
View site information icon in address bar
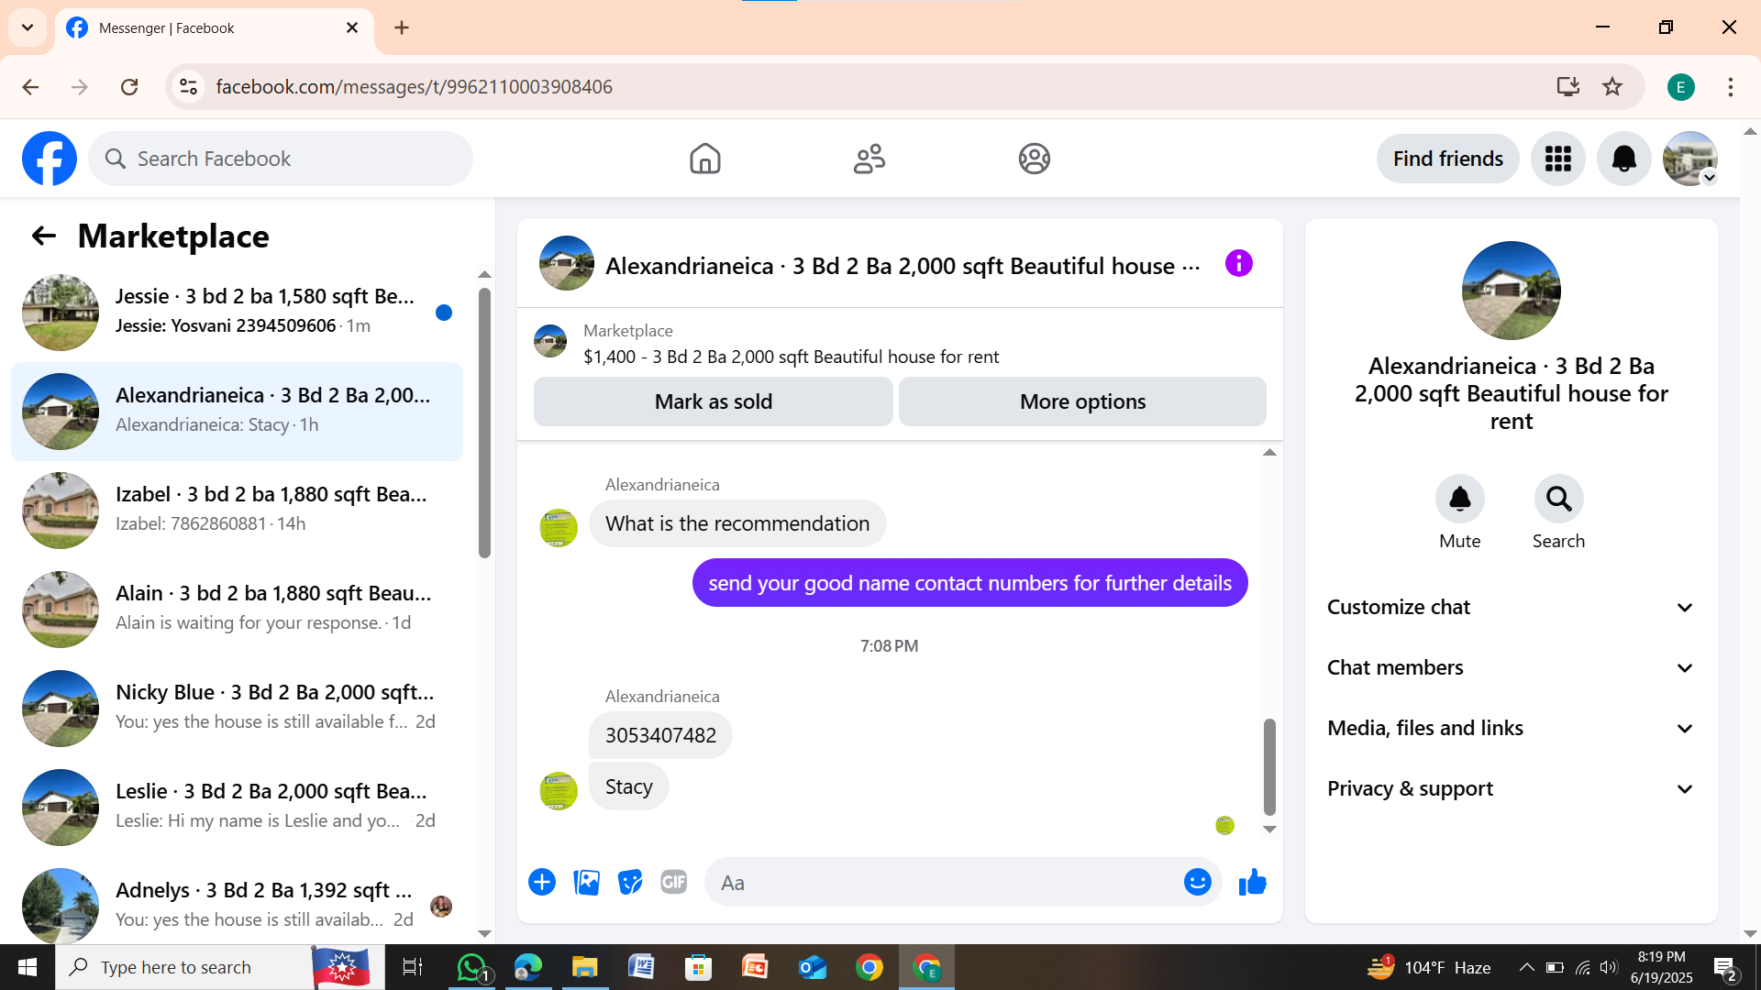click(188, 86)
